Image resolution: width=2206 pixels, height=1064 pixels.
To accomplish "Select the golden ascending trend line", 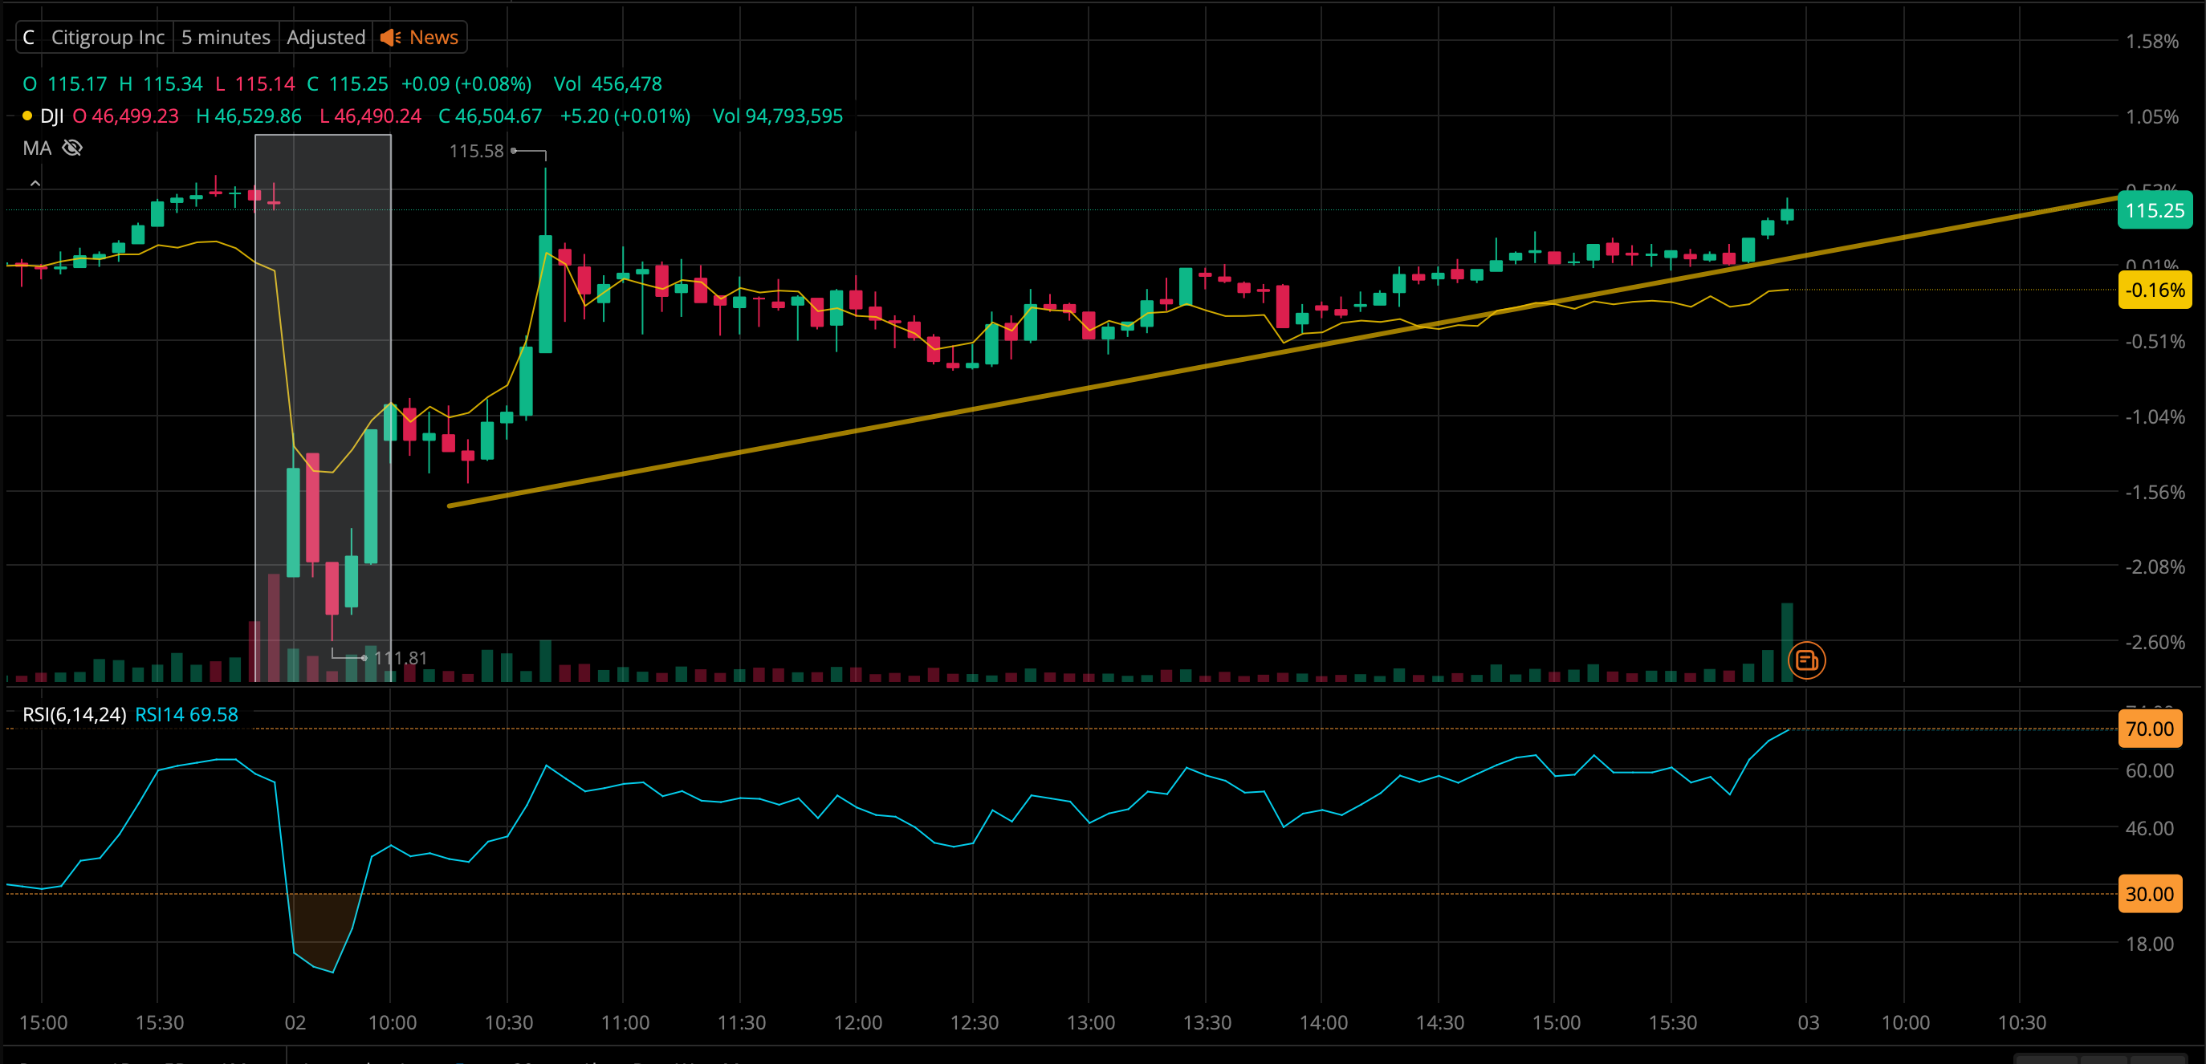I will point(857,432).
